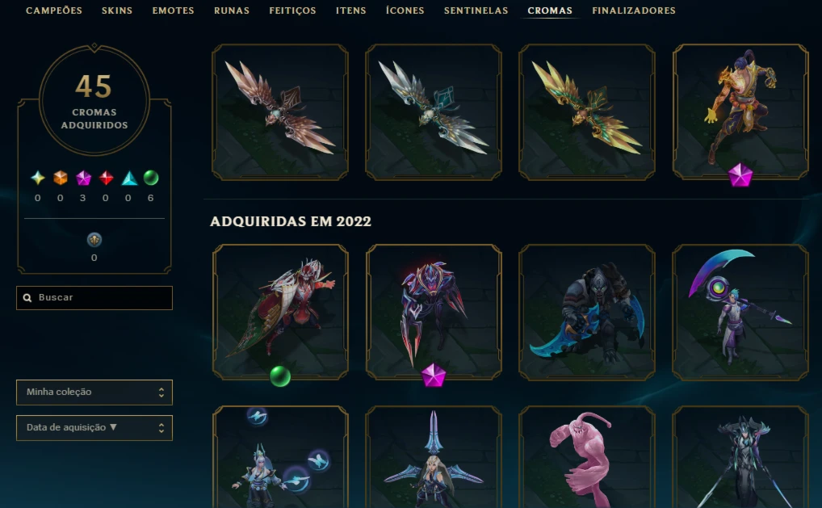The height and width of the screenshot is (508, 822).
Task: Select the gold-green winged sword chroma
Action: tap(586, 111)
